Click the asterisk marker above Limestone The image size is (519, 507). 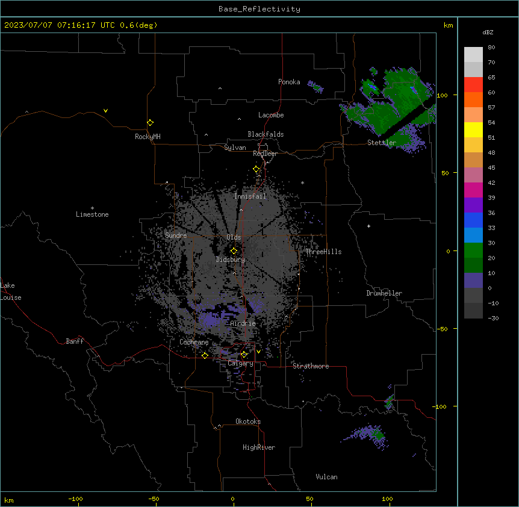(92, 208)
